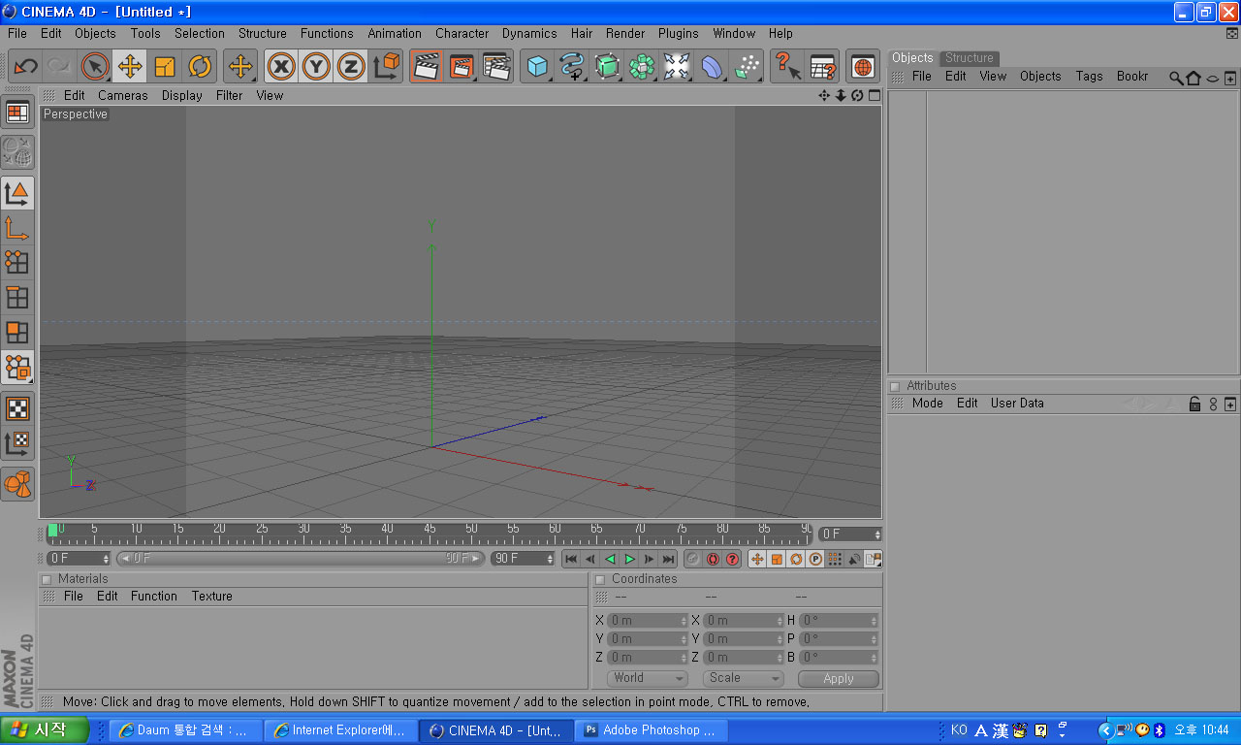The height and width of the screenshot is (745, 1241).
Task: Open the Plugins menu
Action: (x=679, y=33)
